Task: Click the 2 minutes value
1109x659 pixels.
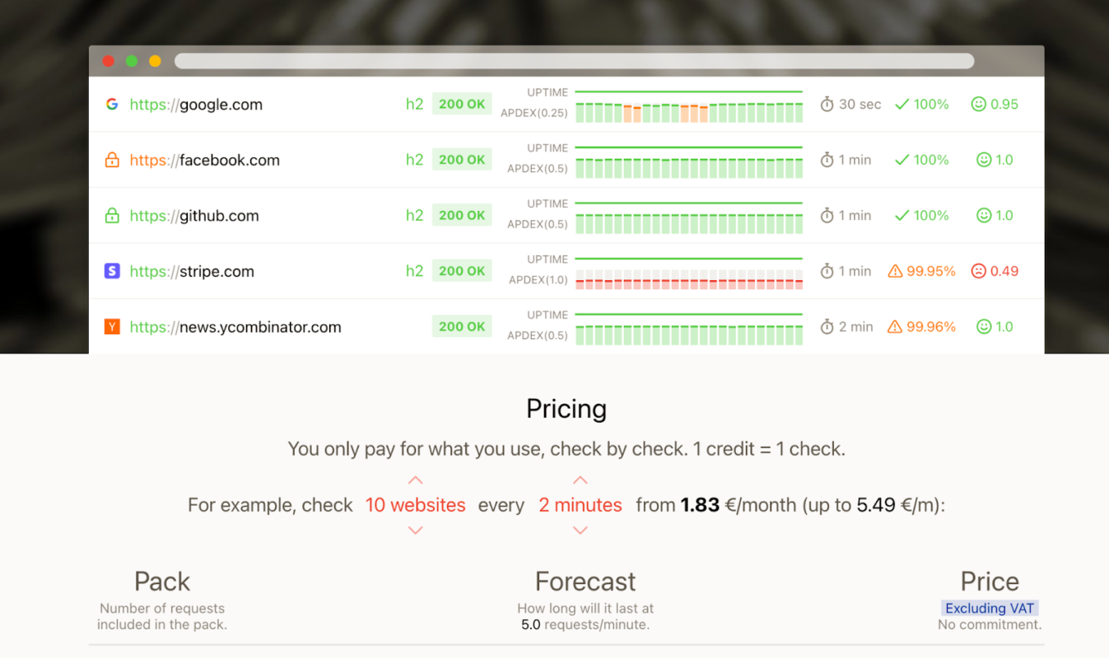Action: point(580,505)
